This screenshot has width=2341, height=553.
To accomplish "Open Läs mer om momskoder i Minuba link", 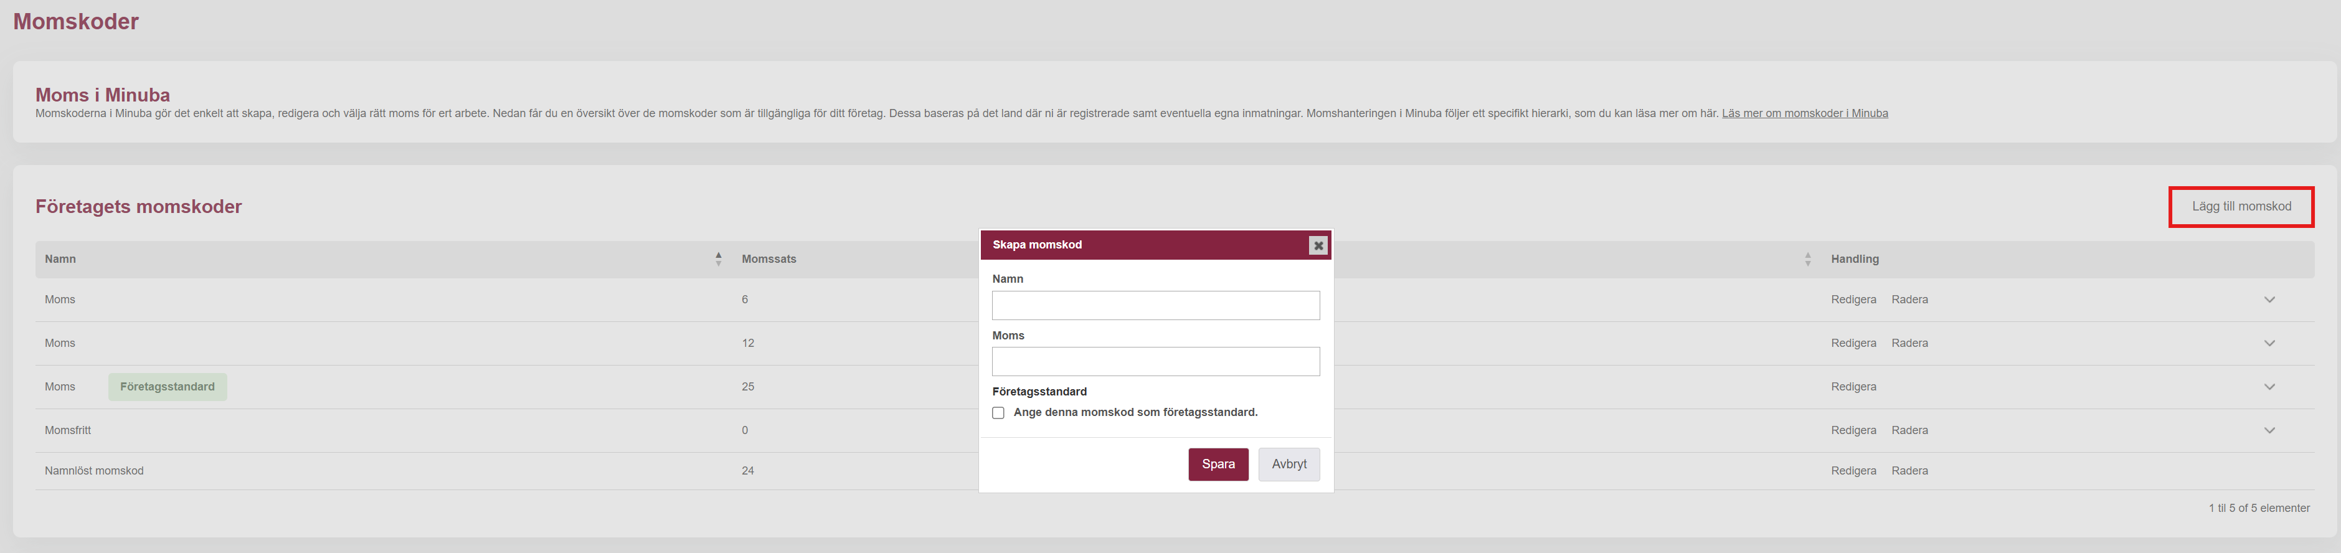I will coord(1804,113).
